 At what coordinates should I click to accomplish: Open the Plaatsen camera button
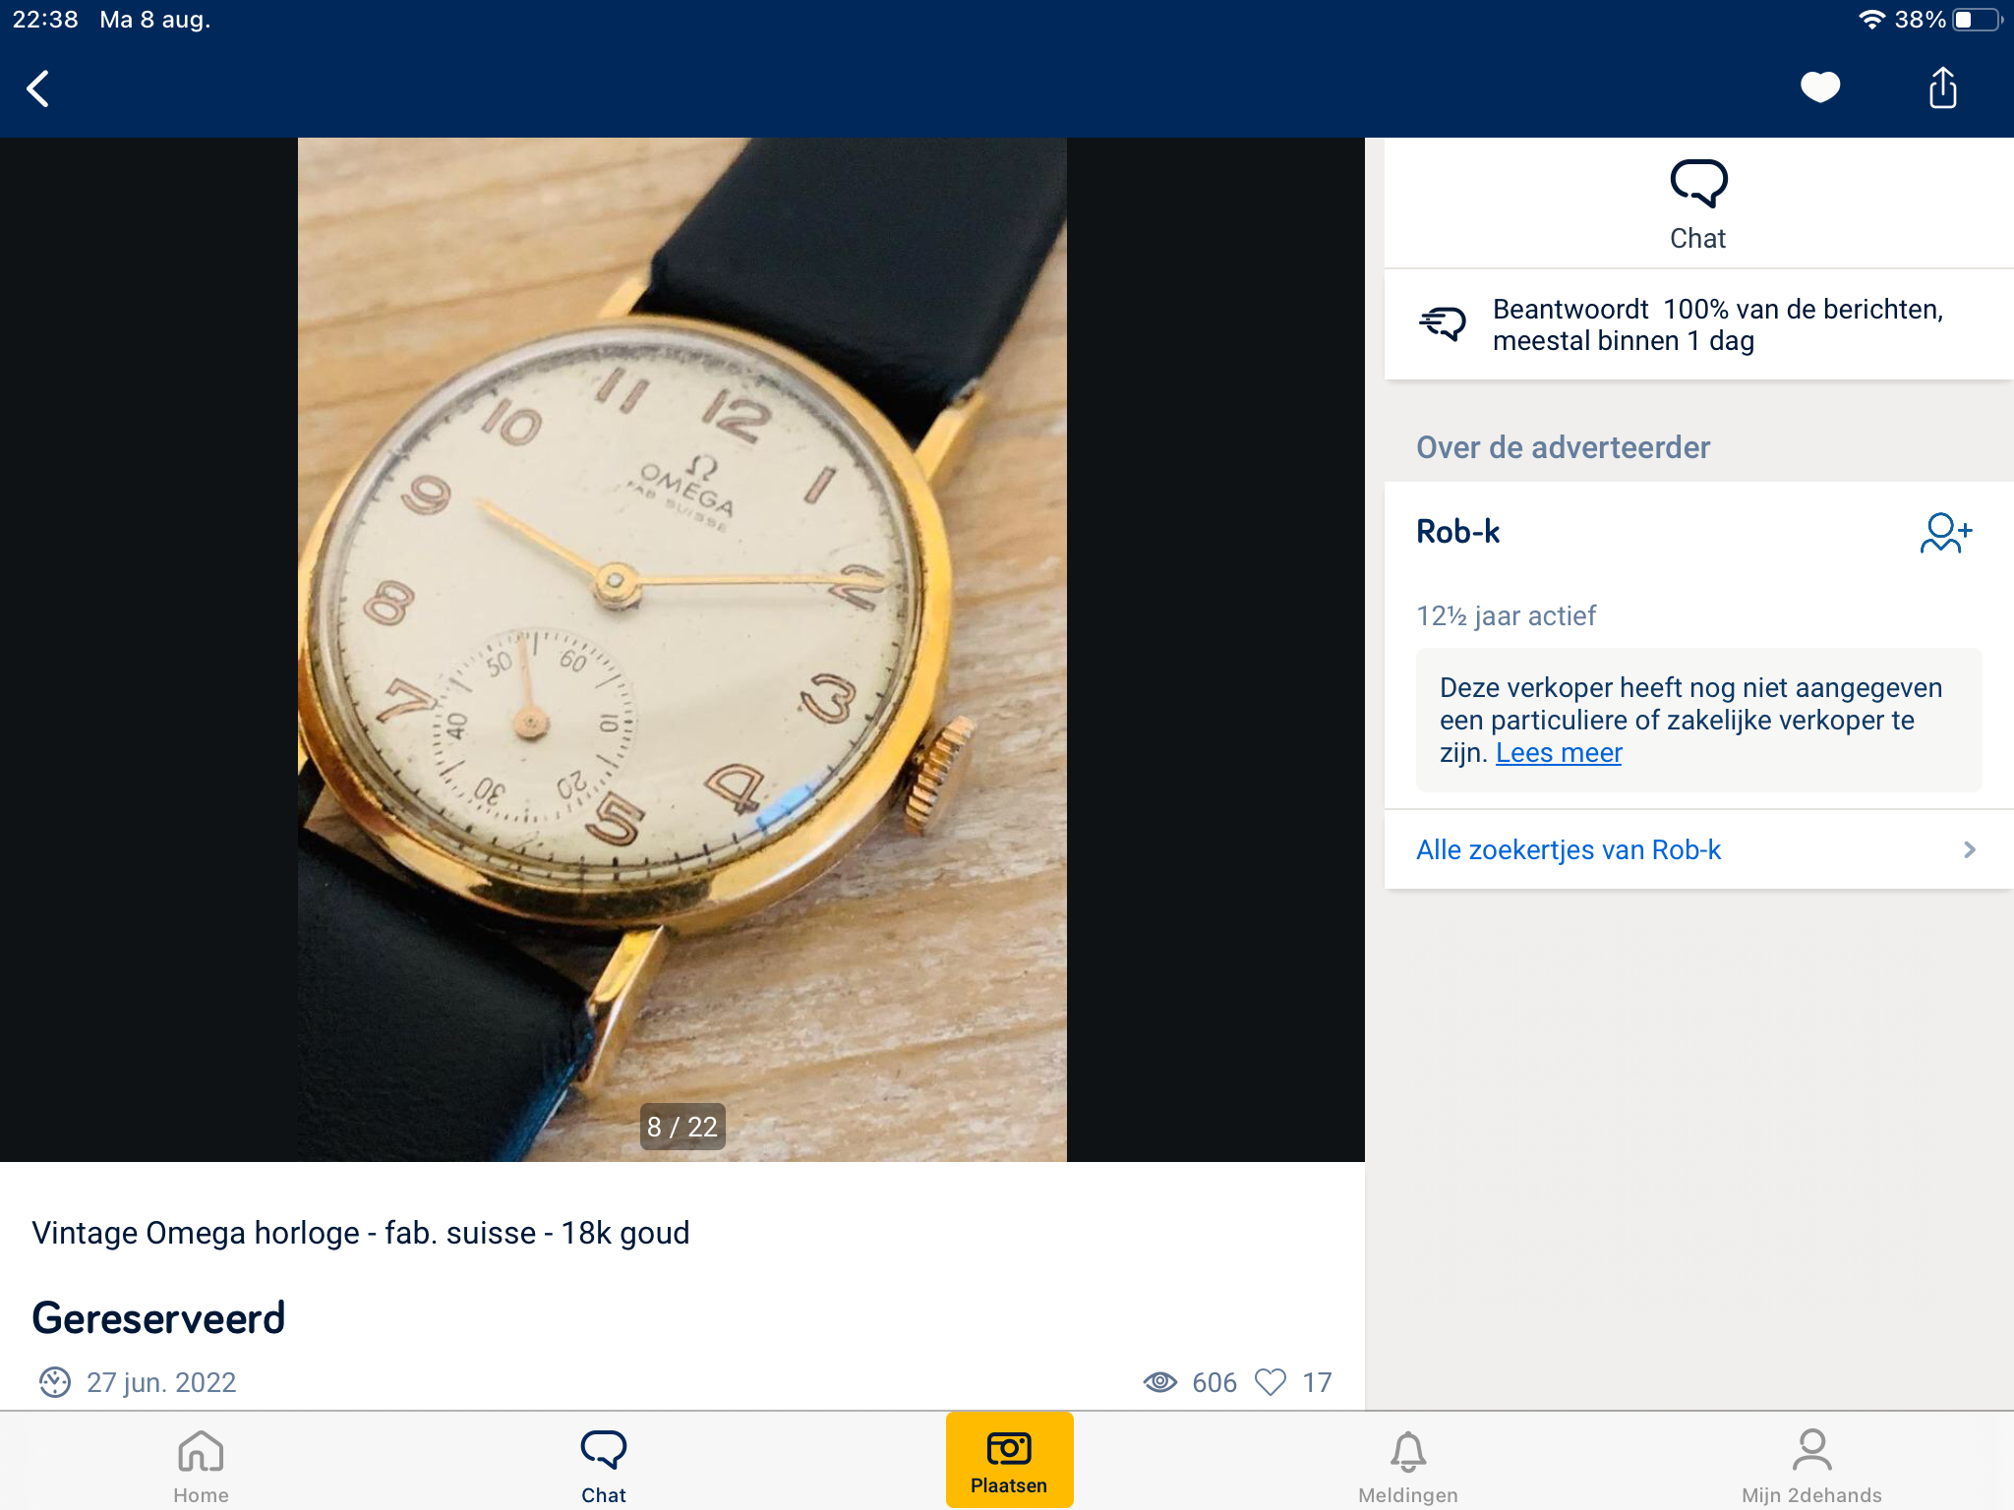(x=1009, y=1460)
